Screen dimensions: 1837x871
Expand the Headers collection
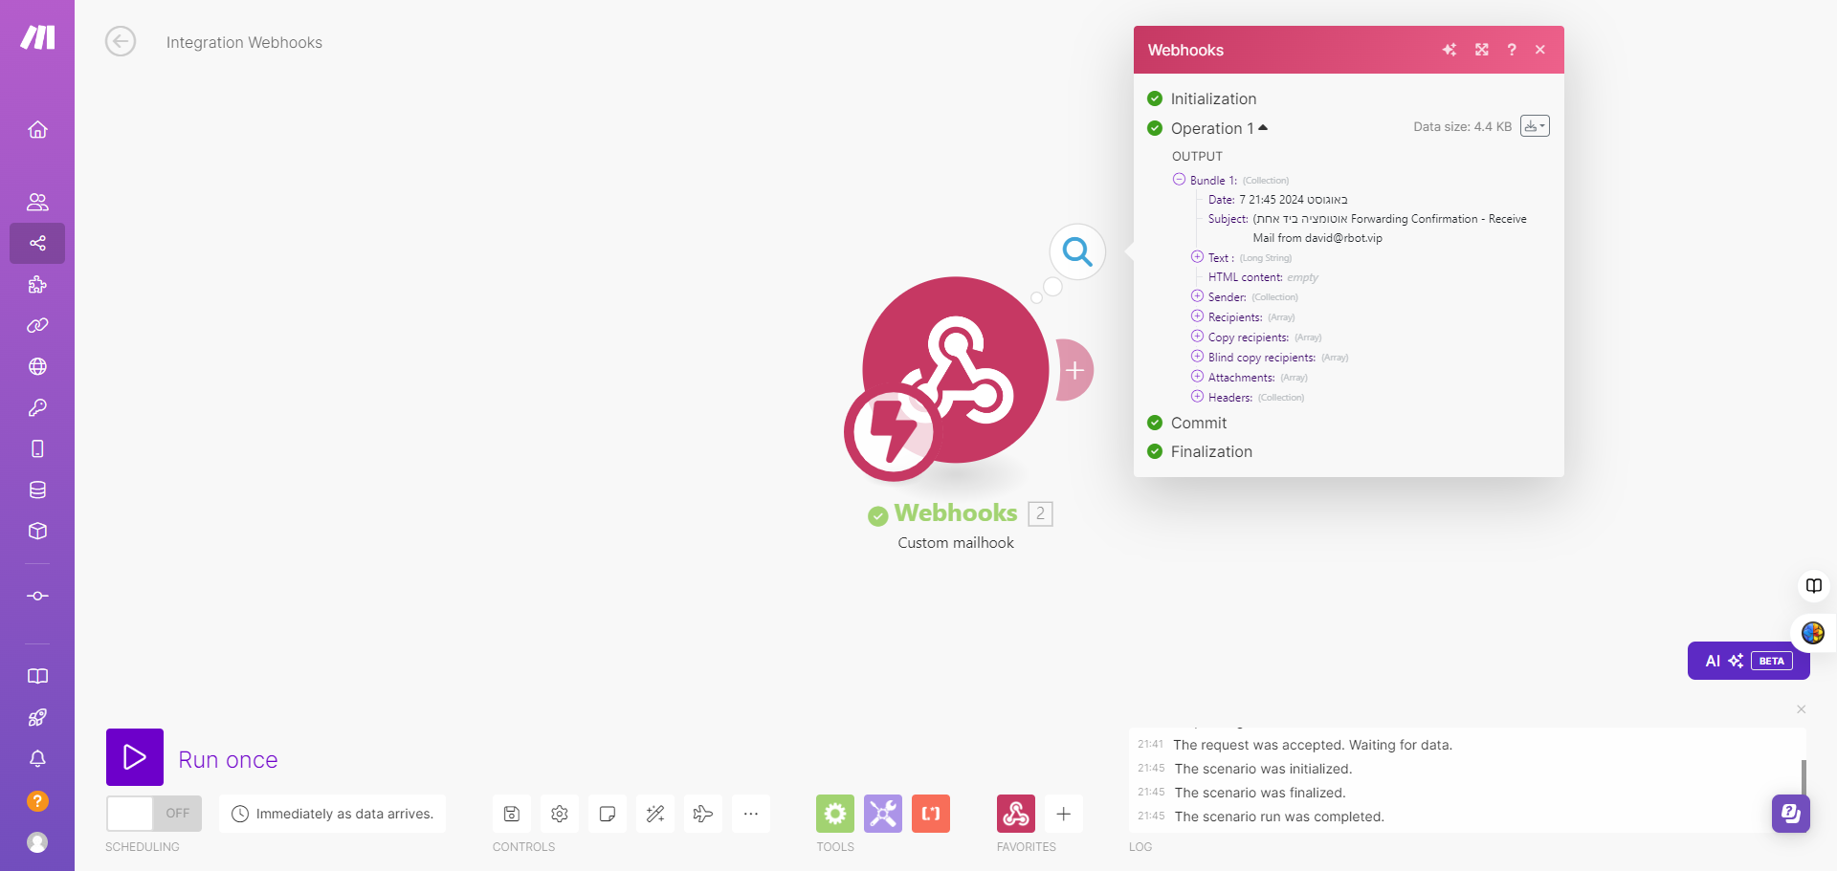(1197, 396)
